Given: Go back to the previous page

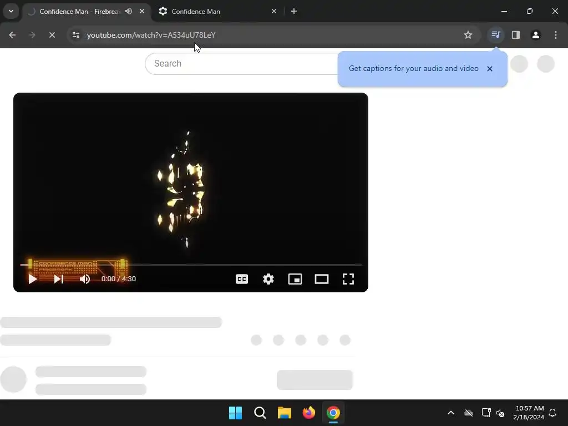Looking at the screenshot, I should point(12,35).
